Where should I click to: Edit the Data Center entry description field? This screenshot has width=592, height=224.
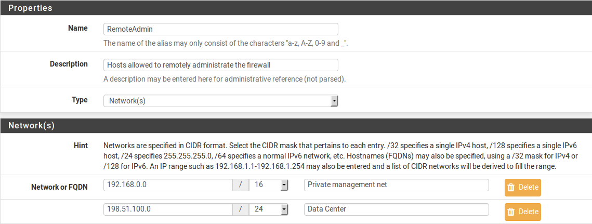tap(396, 209)
